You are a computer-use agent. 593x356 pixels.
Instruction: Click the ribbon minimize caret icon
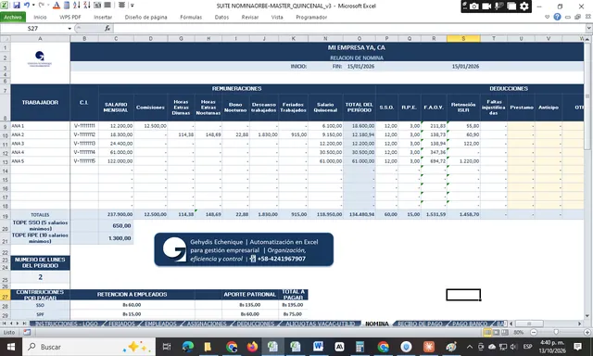[x=548, y=17]
